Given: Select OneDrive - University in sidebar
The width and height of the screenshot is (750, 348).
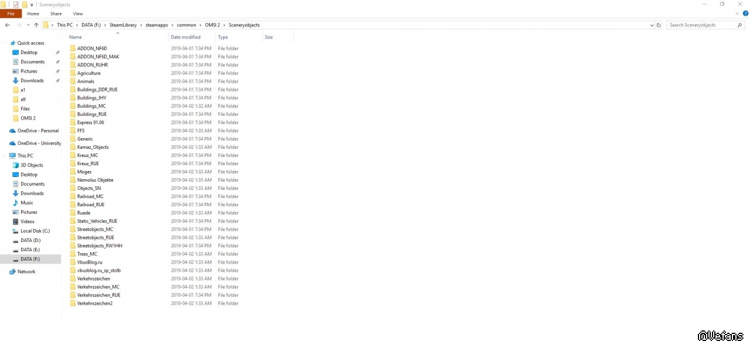Looking at the screenshot, I should pos(39,143).
